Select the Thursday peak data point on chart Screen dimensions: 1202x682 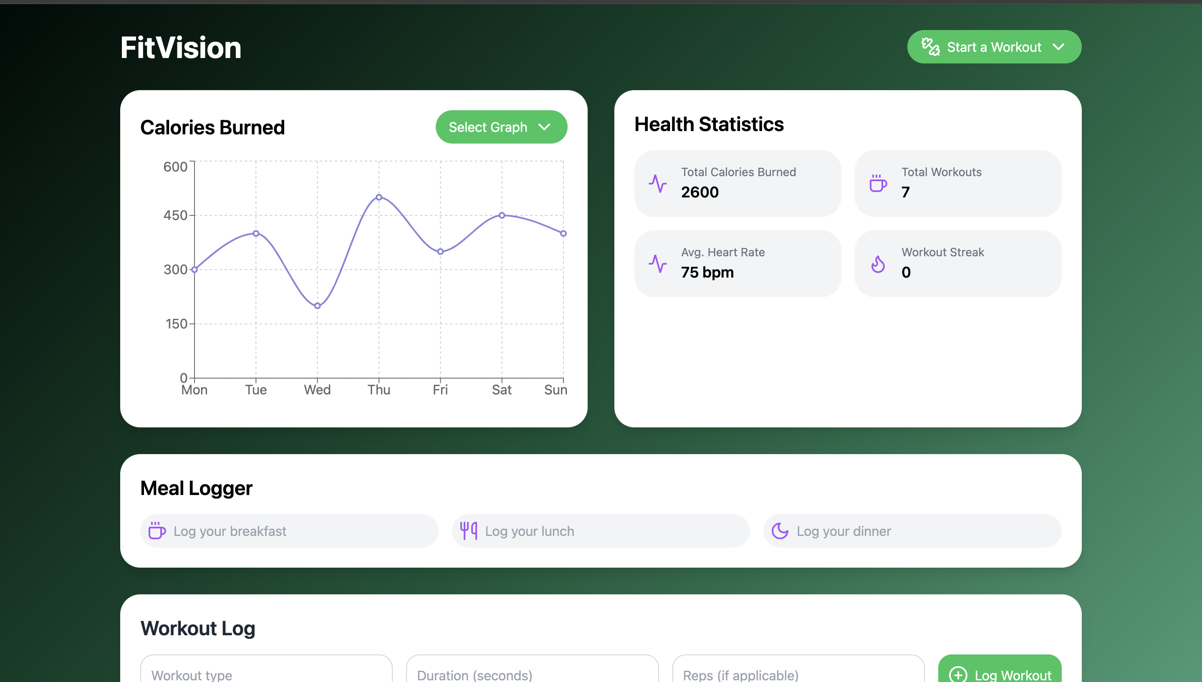click(379, 197)
